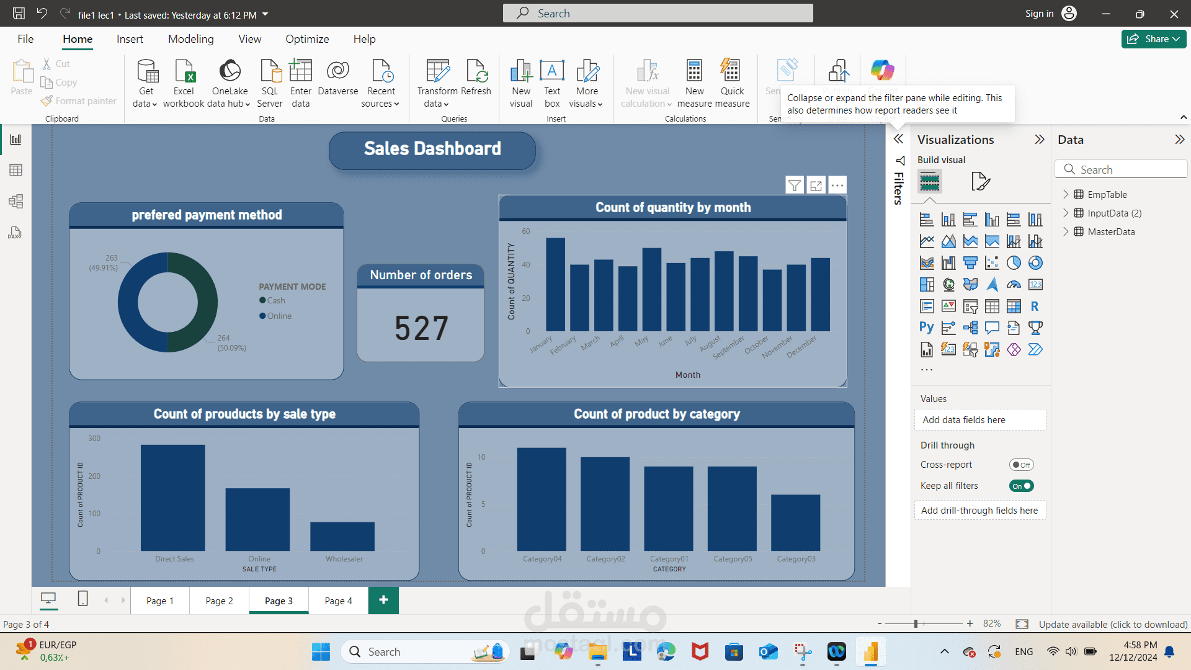Click zoom in plus button
Screen dimensions: 1191x670
[970, 623]
